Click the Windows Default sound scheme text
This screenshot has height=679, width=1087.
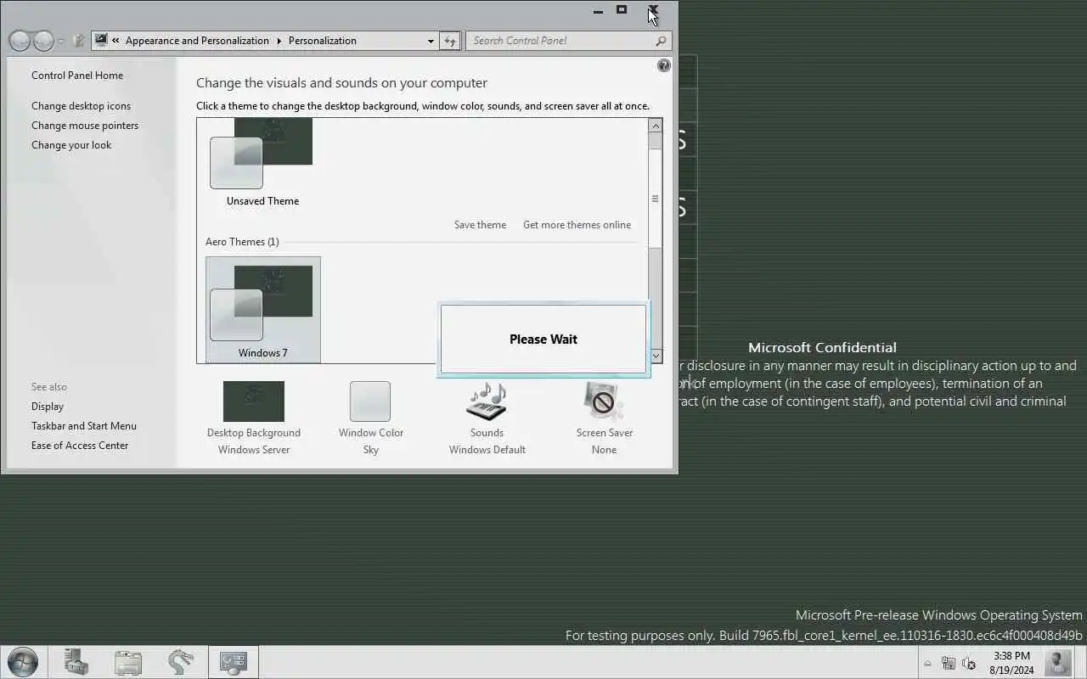[x=487, y=450]
